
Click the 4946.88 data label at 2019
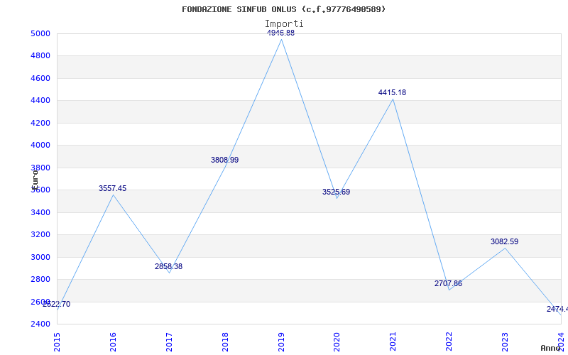(280, 33)
